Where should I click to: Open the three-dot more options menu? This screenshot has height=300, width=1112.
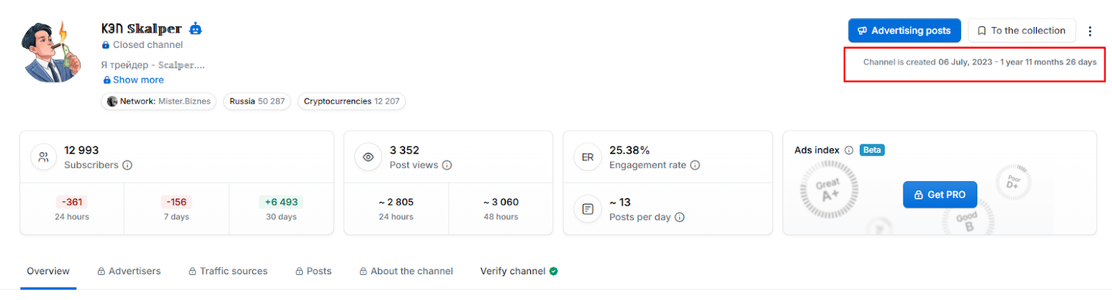(x=1090, y=31)
